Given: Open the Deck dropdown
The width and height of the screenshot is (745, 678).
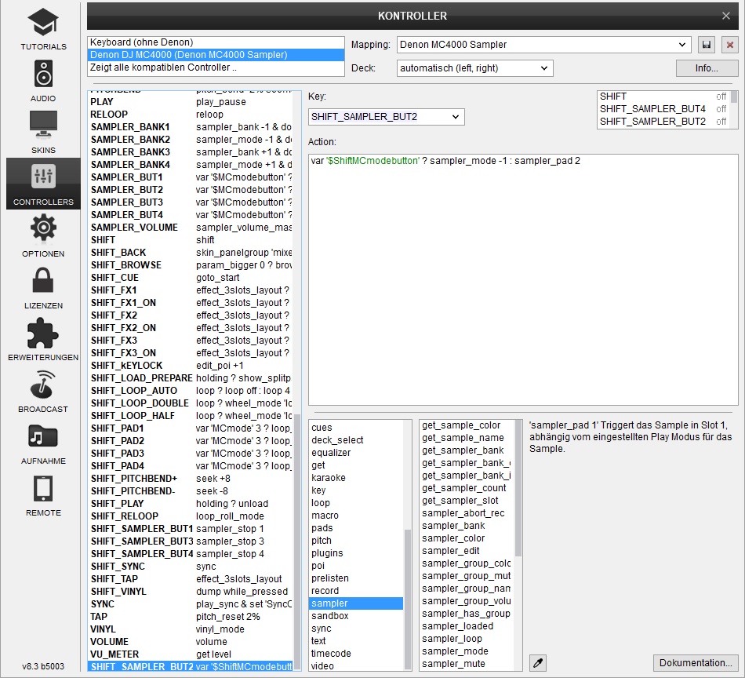Looking at the screenshot, I should [474, 68].
